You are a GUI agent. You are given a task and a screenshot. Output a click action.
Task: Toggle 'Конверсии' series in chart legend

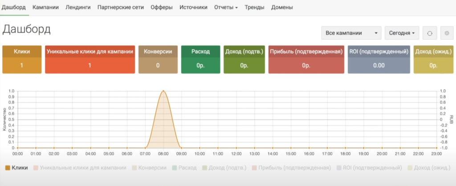point(149,168)
